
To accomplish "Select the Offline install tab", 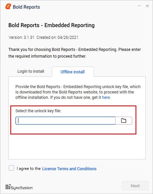I will click(x=73, y=72).
